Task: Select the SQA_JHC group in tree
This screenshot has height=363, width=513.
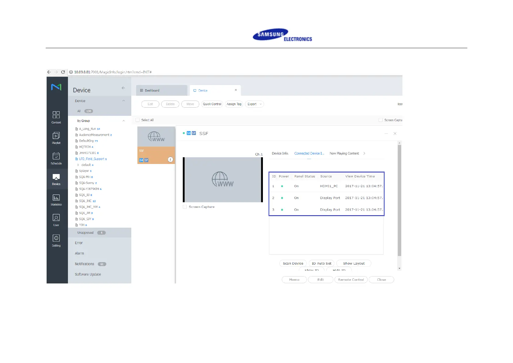Action: click(85, 201)
